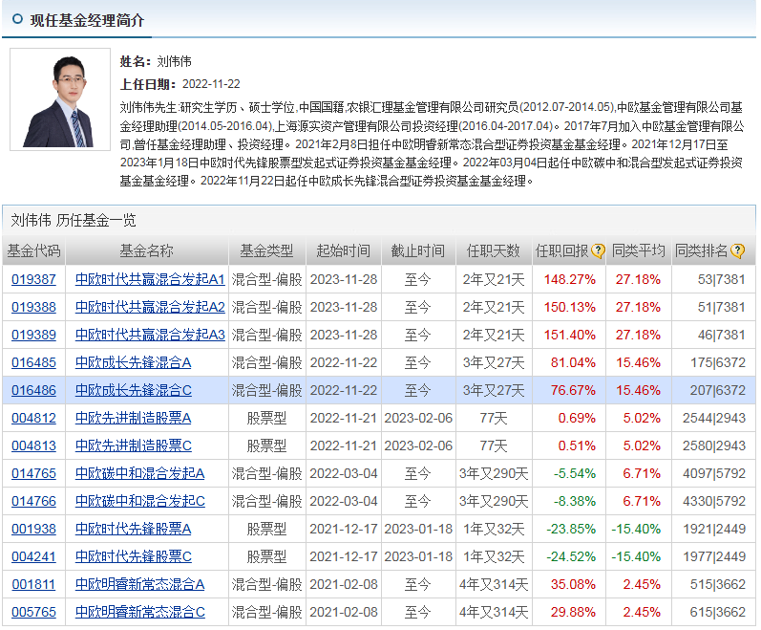The width and height of the screenshot is (761, 630).
Task: Click the 基金类型 column header
Action: (x=266, y=251)
